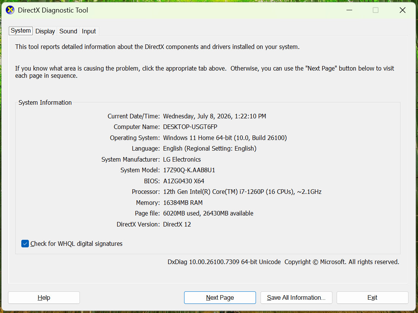The image size is (418, 313).
Task: Click Save All Information button
Action: click(x=296, y=297)
